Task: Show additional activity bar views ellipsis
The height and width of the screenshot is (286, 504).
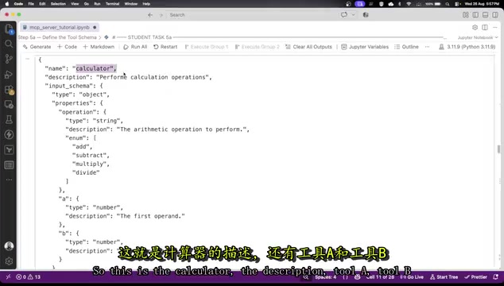Action: 9,180
